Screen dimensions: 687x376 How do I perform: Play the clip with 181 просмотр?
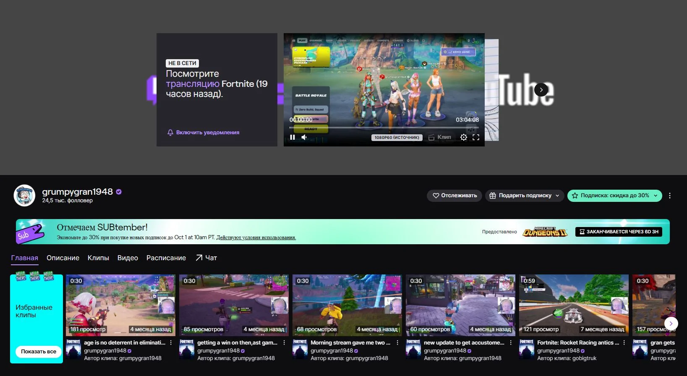[x=120, y=305]
